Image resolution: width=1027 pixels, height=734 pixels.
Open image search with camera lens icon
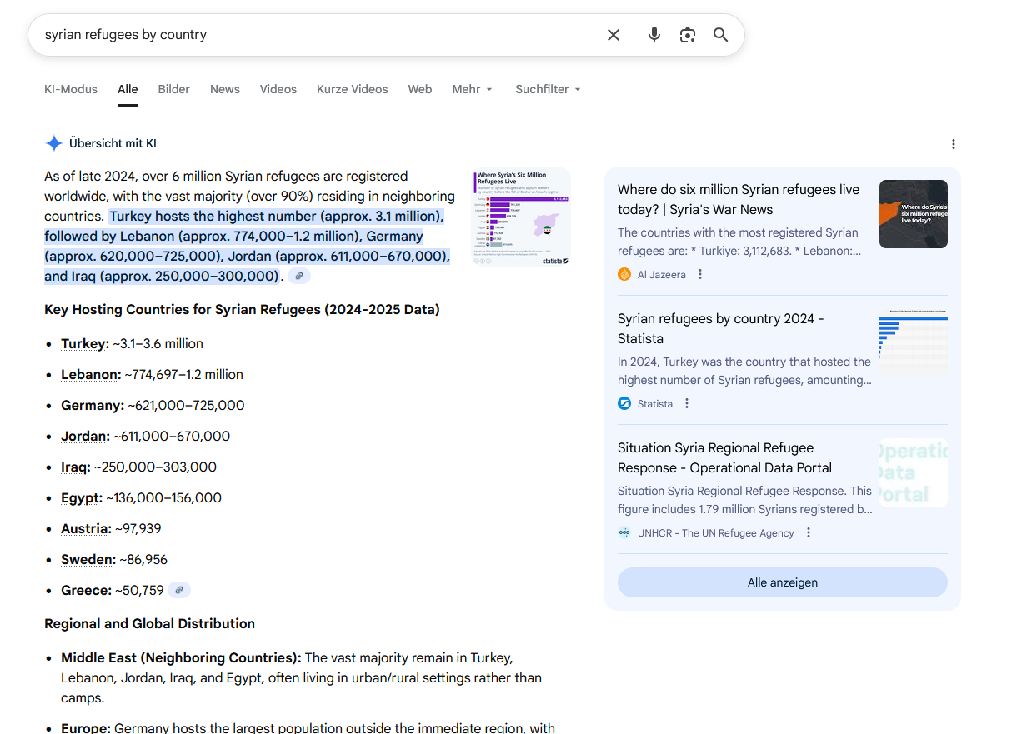point(687,35)
